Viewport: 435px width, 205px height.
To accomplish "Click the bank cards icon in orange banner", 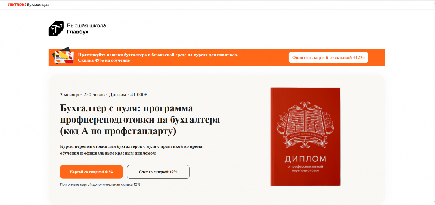I will (x=64, y=56).
